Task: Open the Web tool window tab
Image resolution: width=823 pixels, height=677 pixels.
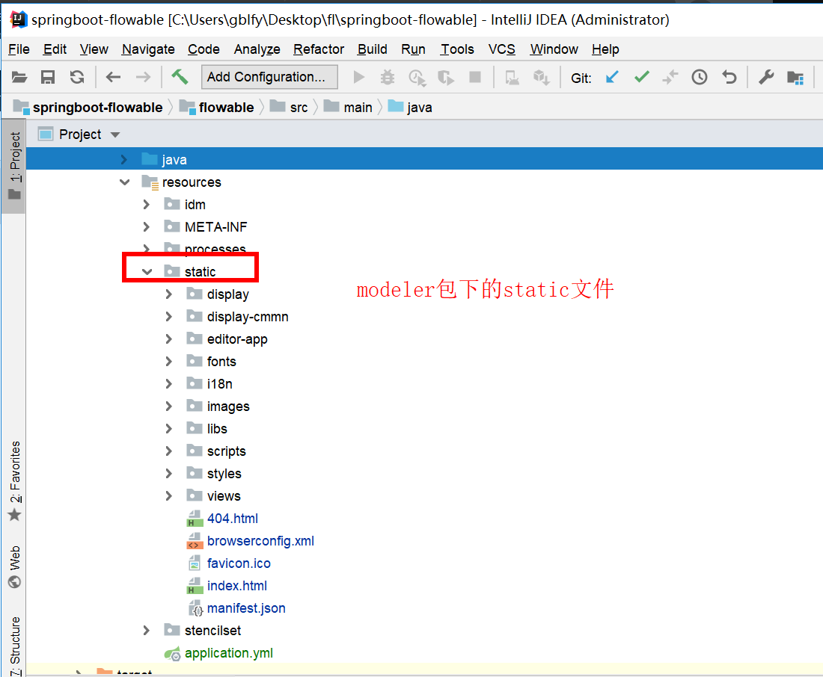Action: (15, 567)
